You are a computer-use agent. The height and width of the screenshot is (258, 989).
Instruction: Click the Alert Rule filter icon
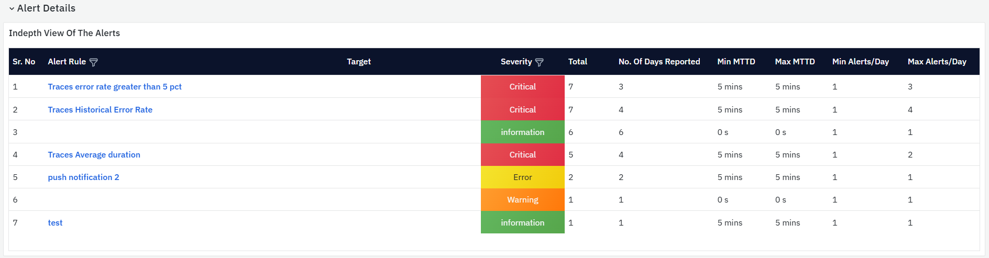point(94,62)
